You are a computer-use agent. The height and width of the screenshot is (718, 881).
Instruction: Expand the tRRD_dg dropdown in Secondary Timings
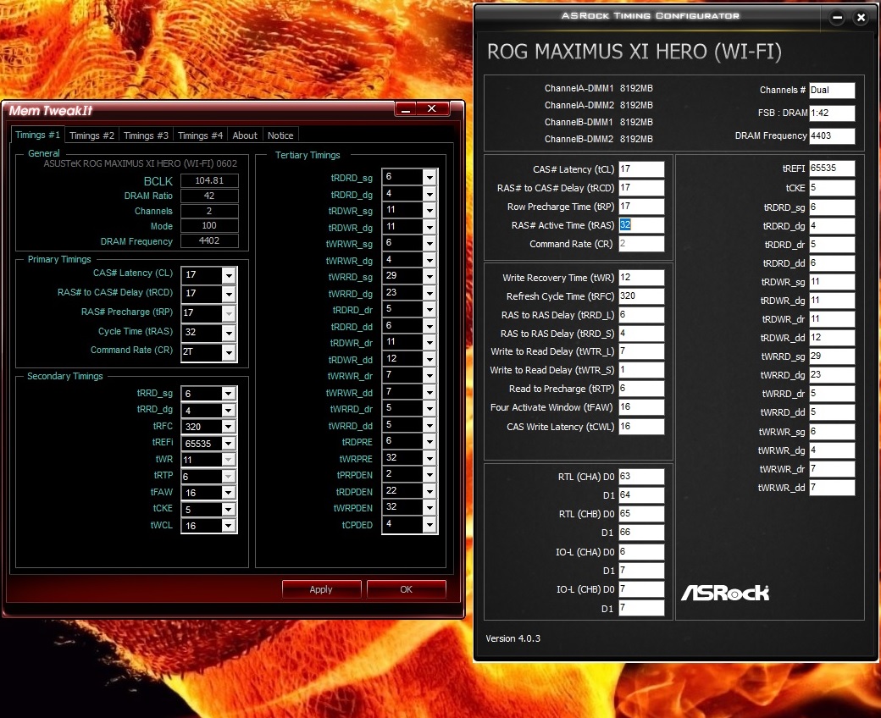coord(228,411)
